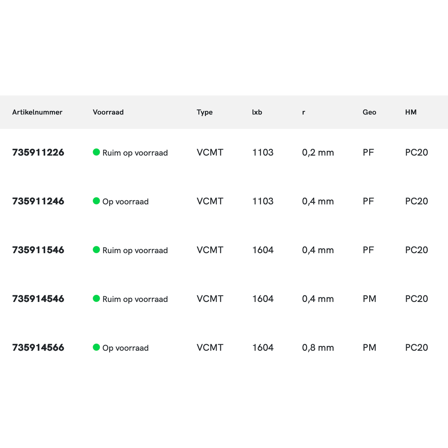The height and width of the screenshot is (448, 448).
Task: Click the Voorraad column header
Action: coord(108,112)
